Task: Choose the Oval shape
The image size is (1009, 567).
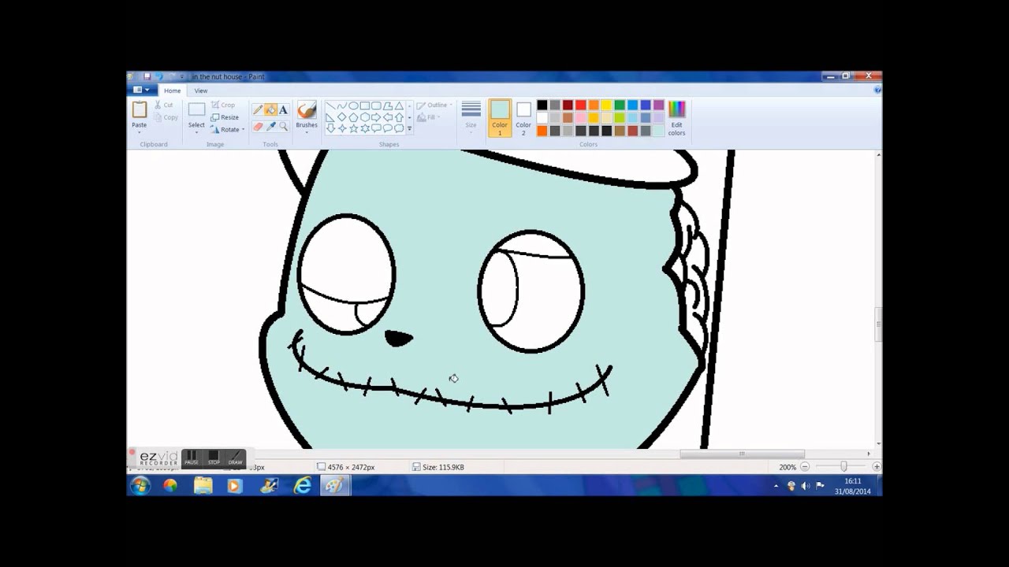Action: coord(353,106)
